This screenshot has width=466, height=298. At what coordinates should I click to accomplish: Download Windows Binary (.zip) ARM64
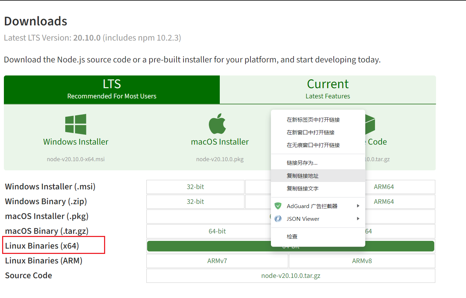(384, 202)
